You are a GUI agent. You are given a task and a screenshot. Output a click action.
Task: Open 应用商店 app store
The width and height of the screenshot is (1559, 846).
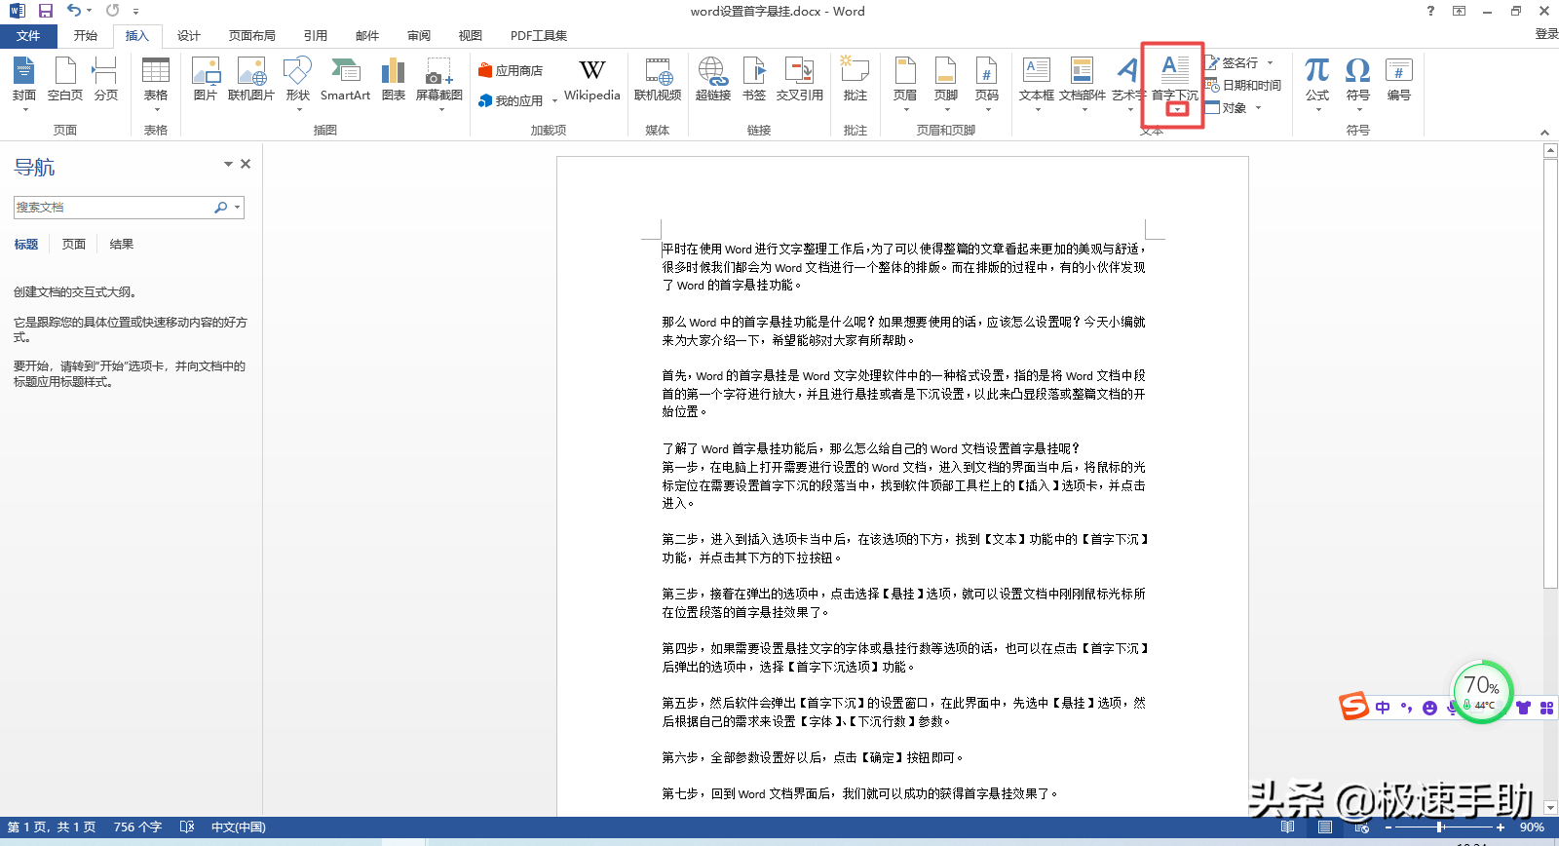pos(511,70)
